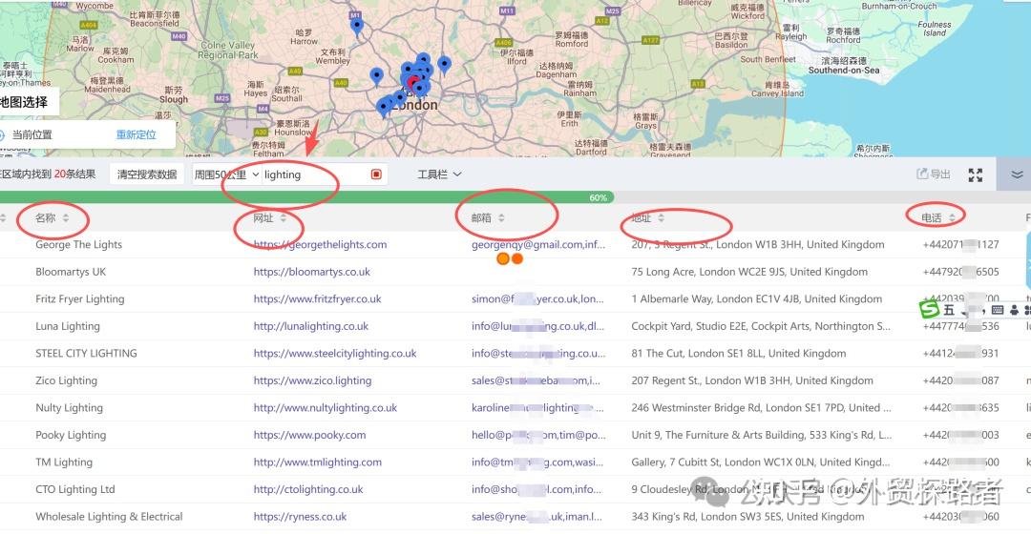Select Bloomartys UK name cell

[x=71, y=272]
